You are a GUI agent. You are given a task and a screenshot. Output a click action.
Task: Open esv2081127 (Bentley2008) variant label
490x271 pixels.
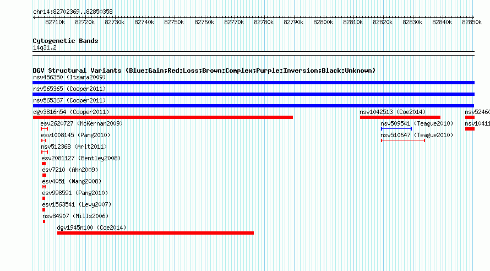point(81,158)
